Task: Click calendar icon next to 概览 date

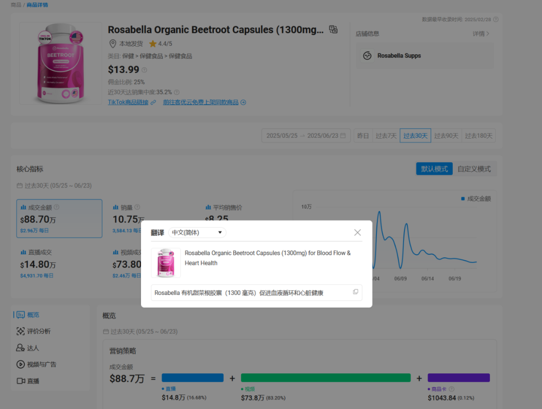Action: [x=106, y=332]
